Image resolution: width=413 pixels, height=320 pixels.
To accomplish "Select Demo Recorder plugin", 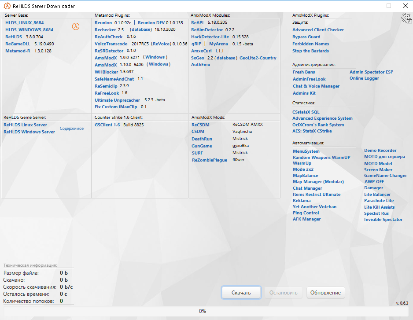I will [x=380, y=151].
